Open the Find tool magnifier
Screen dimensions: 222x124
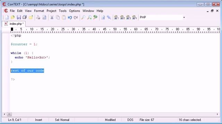click(83, 18)
